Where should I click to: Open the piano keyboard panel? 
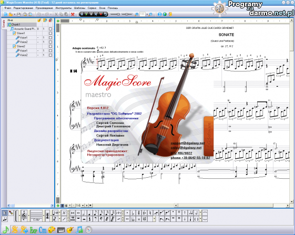click(61, 230)
